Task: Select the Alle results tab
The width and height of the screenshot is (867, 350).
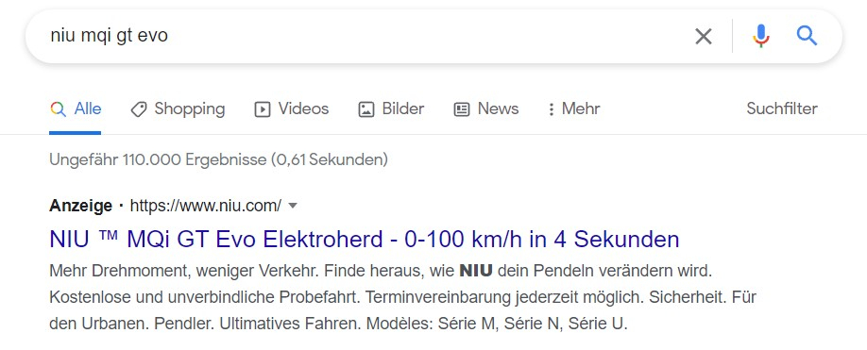Action: pos(76,108)
